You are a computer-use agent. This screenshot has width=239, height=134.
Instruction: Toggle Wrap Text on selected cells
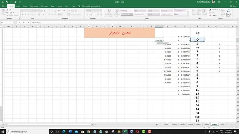73,11
